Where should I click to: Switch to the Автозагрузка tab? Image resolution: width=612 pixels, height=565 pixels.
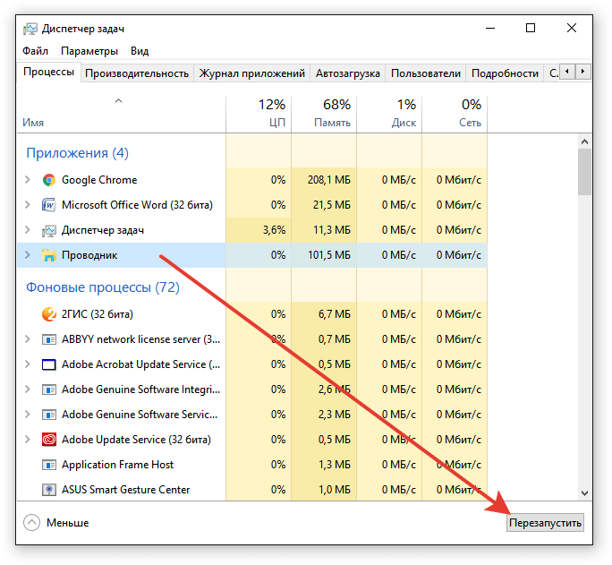pyautogui.click(x=348, y=73)
